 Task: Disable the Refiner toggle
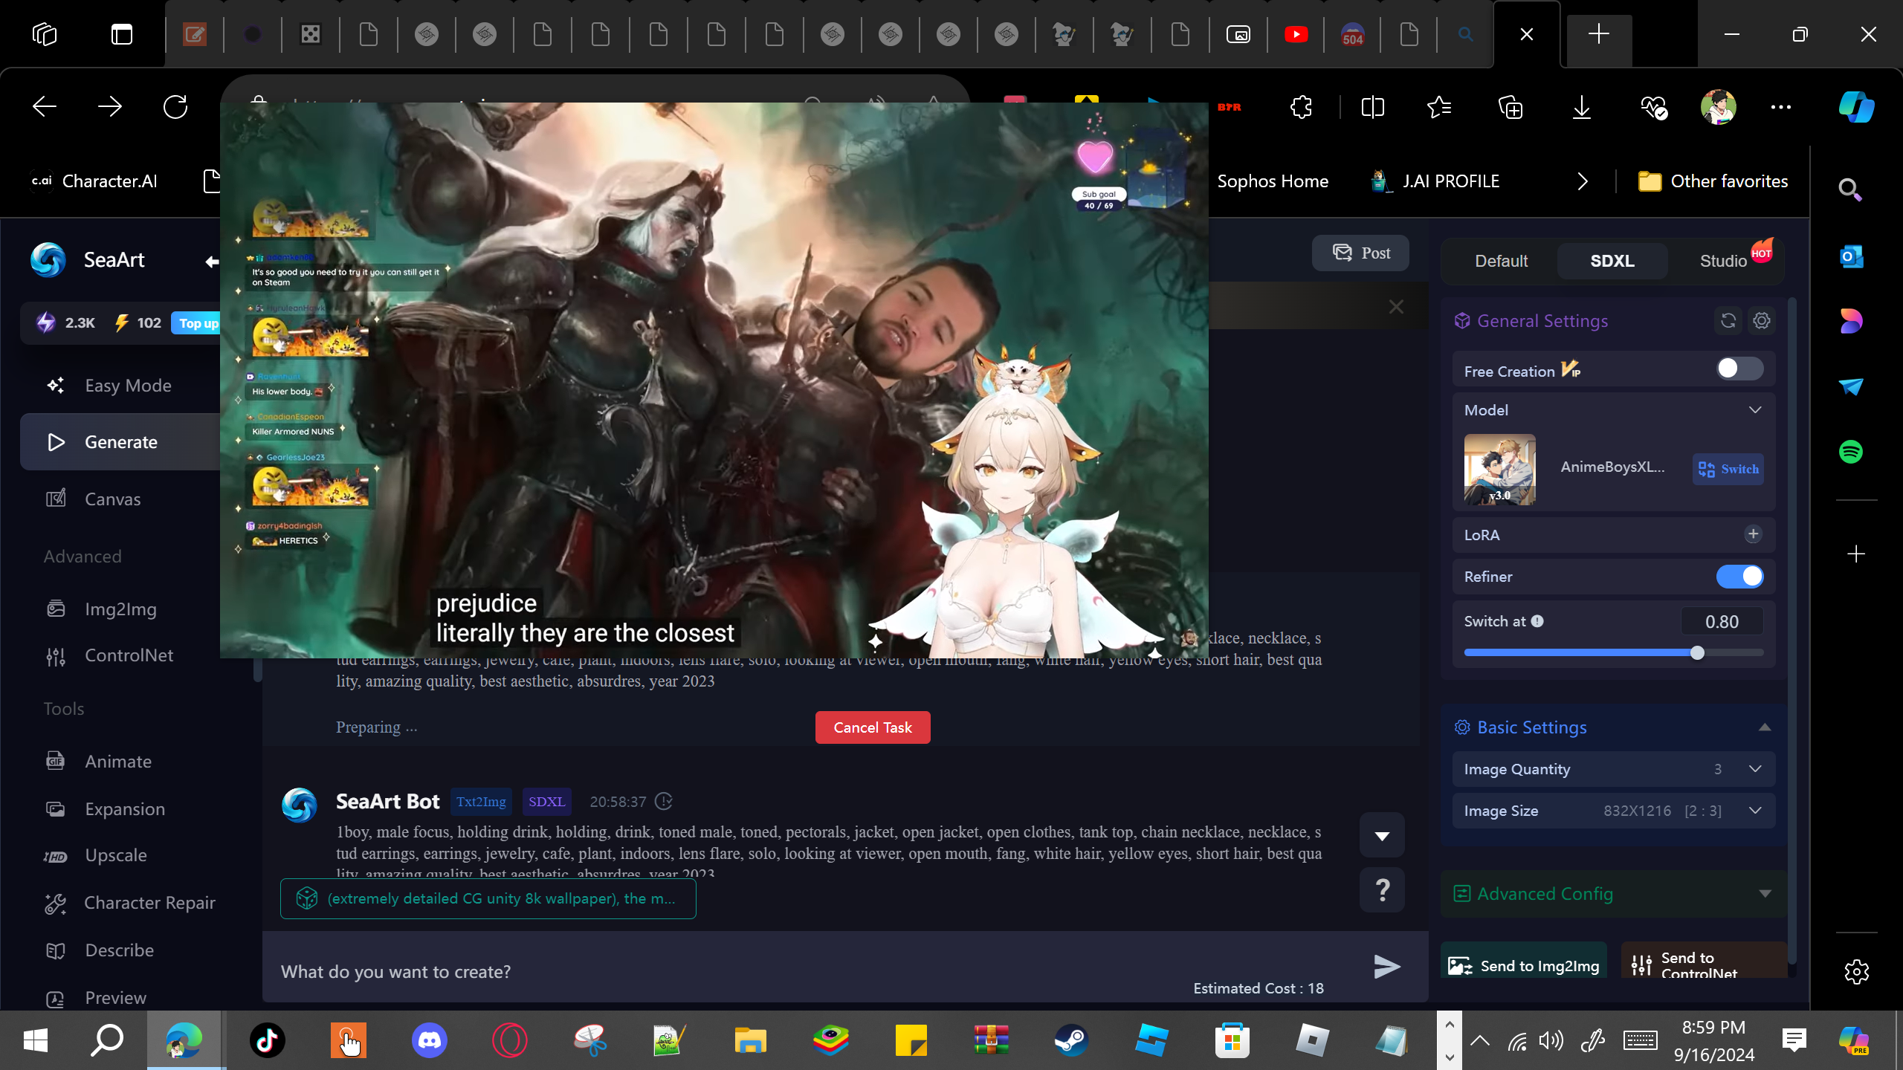1739,577
